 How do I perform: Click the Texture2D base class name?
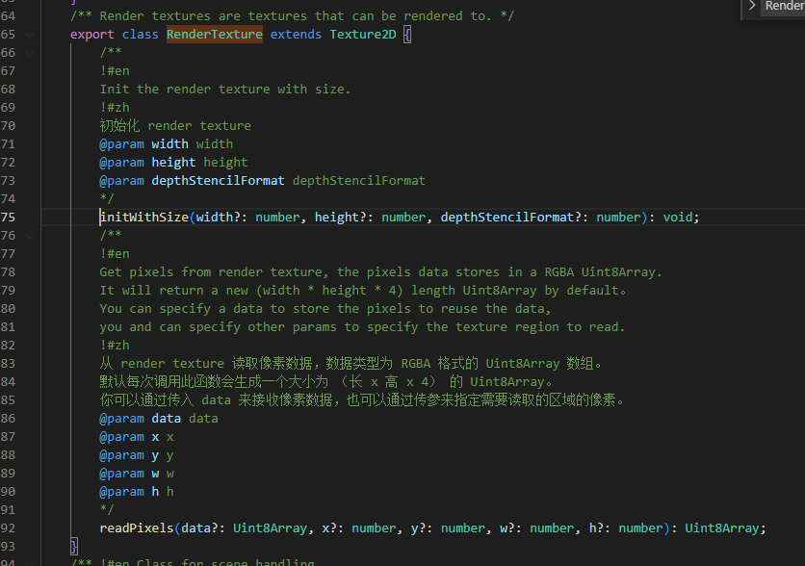point(362,35)
